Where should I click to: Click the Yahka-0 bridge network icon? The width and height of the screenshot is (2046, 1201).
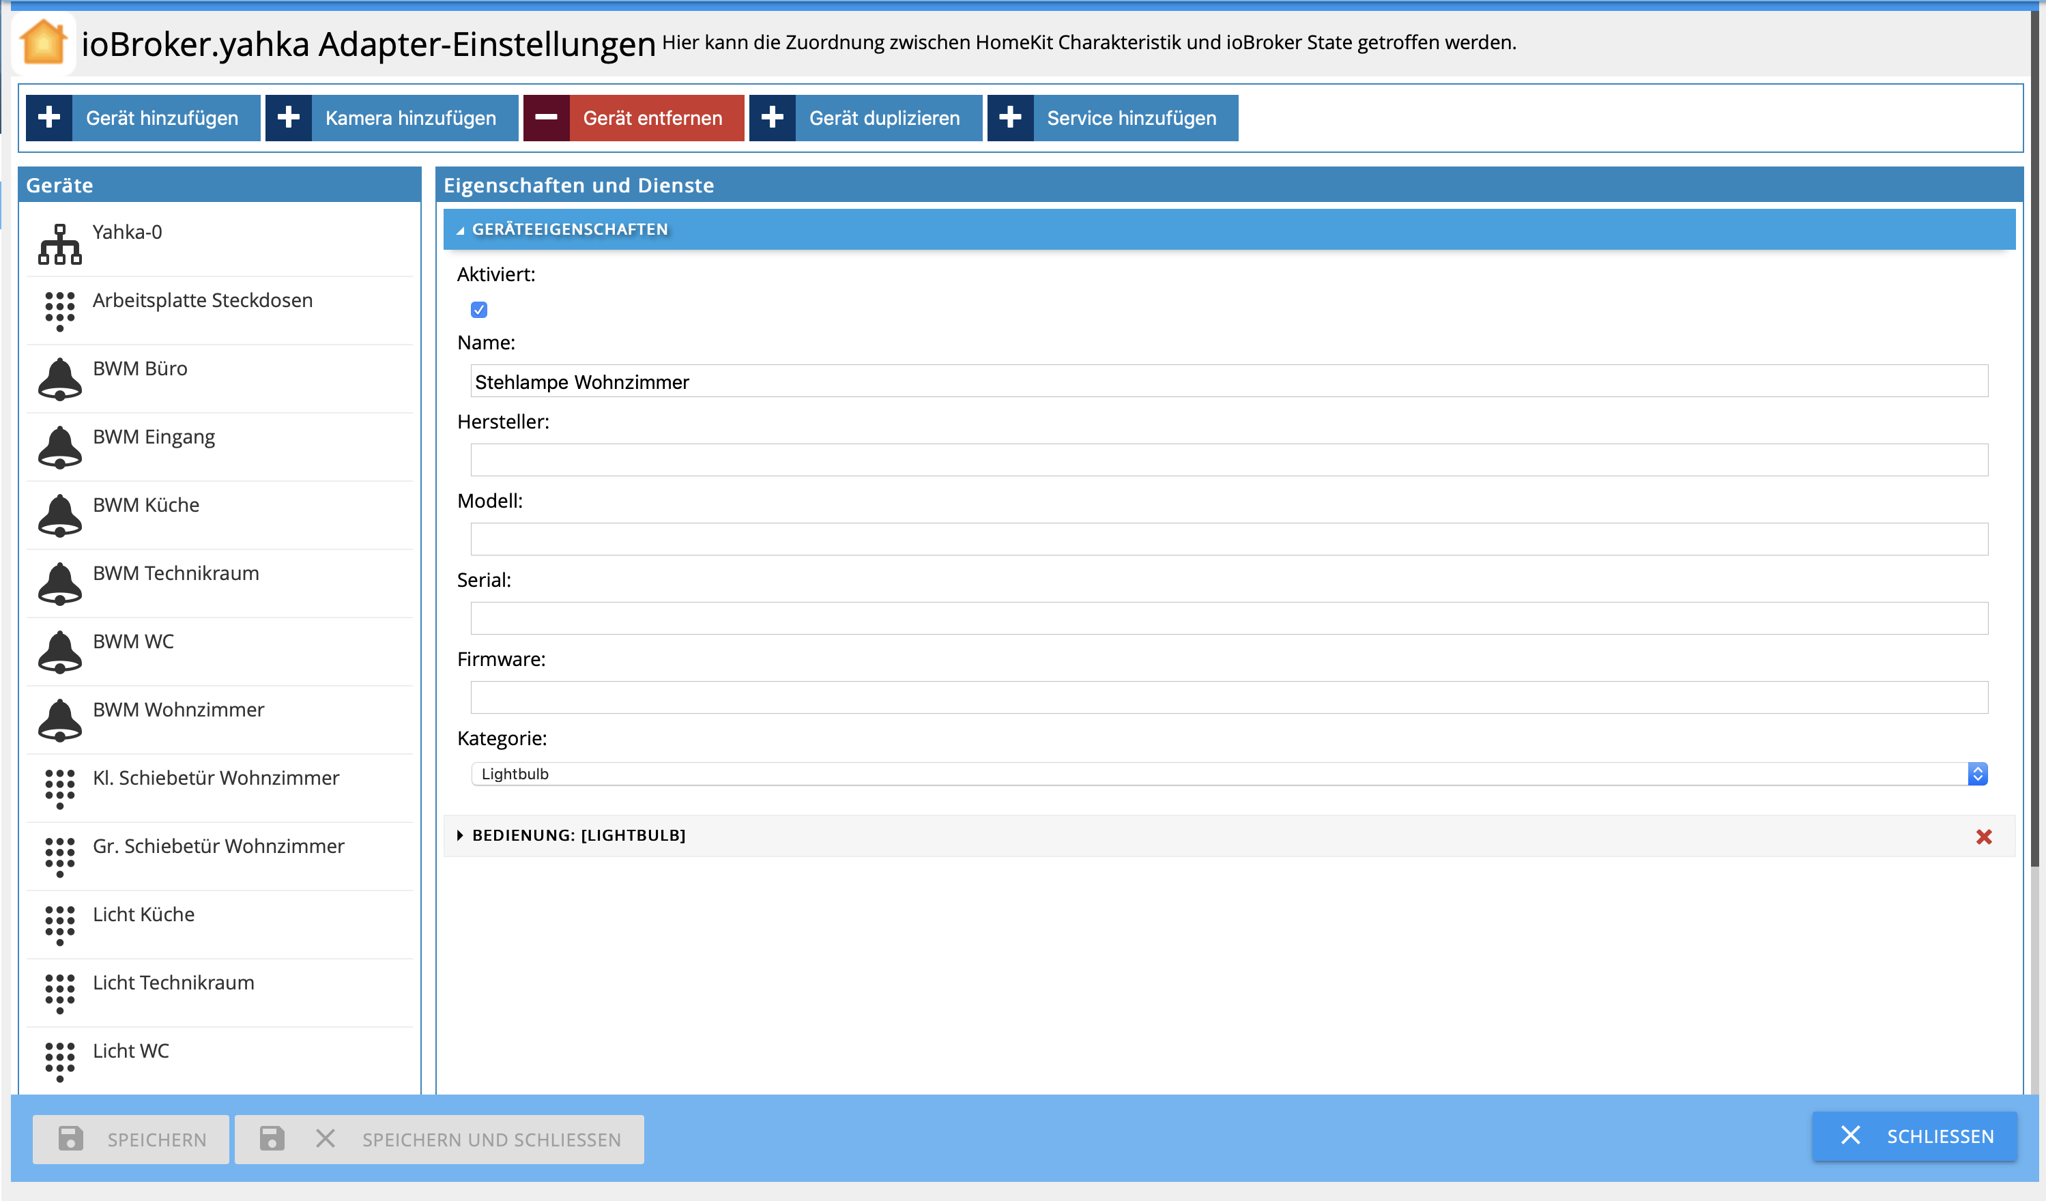pos(59,244)
